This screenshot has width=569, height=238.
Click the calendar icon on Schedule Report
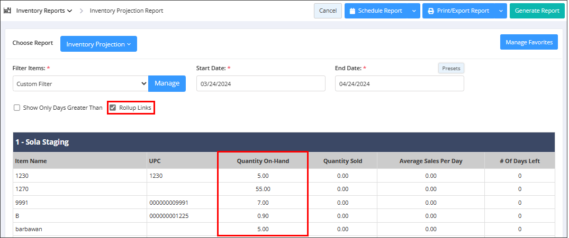[352, 11]
